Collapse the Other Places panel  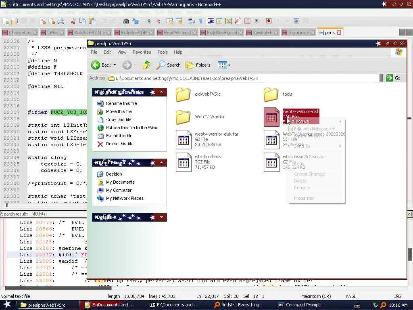point(161,163)
